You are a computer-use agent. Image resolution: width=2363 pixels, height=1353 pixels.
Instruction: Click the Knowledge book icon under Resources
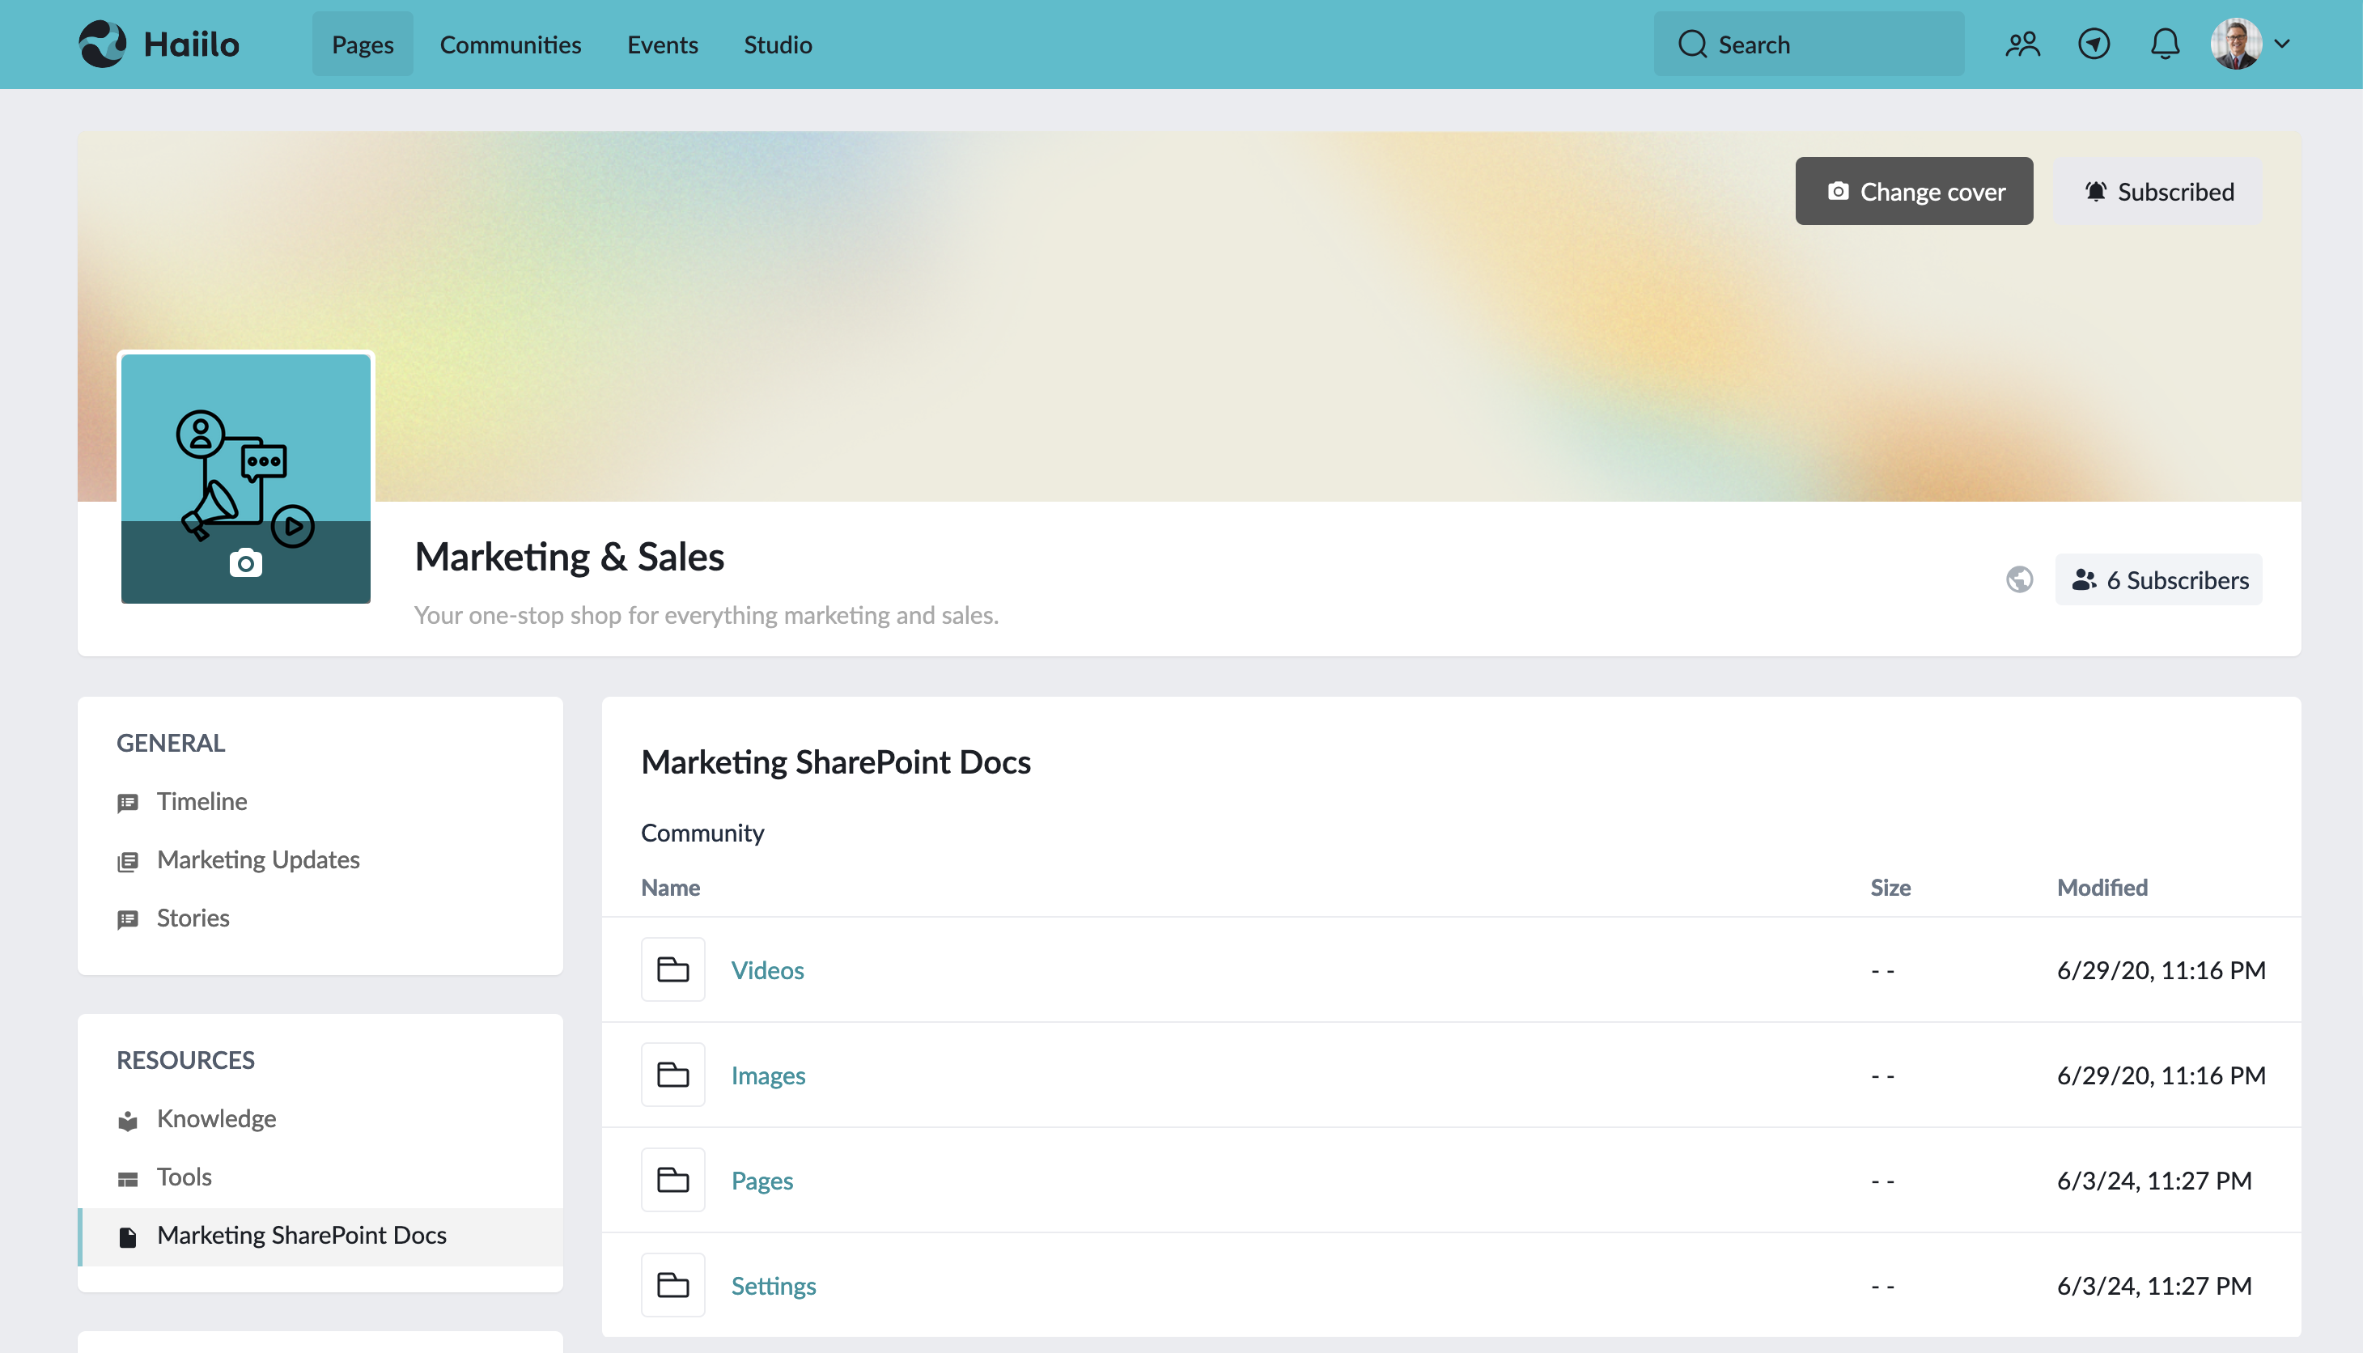(129, 1120)
